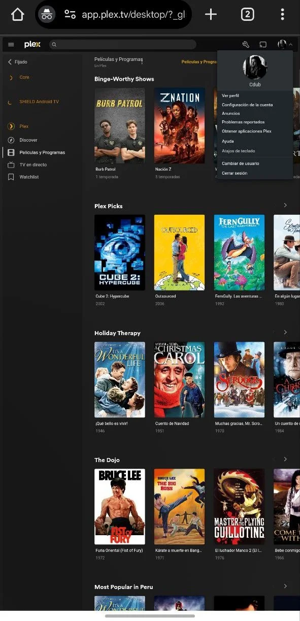Open Ayuda in account menu
Viewport: 300px width, 621px height.
pos(228,141)
